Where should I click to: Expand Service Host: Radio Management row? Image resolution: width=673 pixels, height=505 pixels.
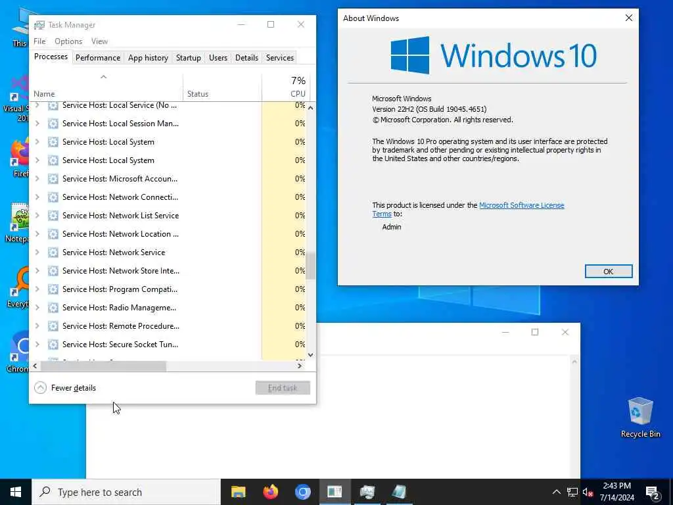pos(37,308)
